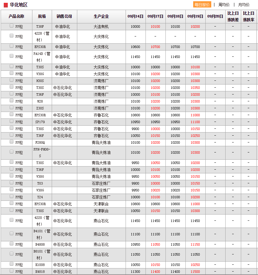
Task: Click price 11500 for K4818
Action: point(195,272)
